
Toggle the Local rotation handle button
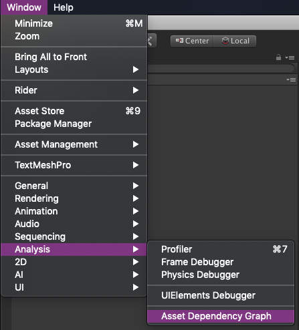pos(235,41)
